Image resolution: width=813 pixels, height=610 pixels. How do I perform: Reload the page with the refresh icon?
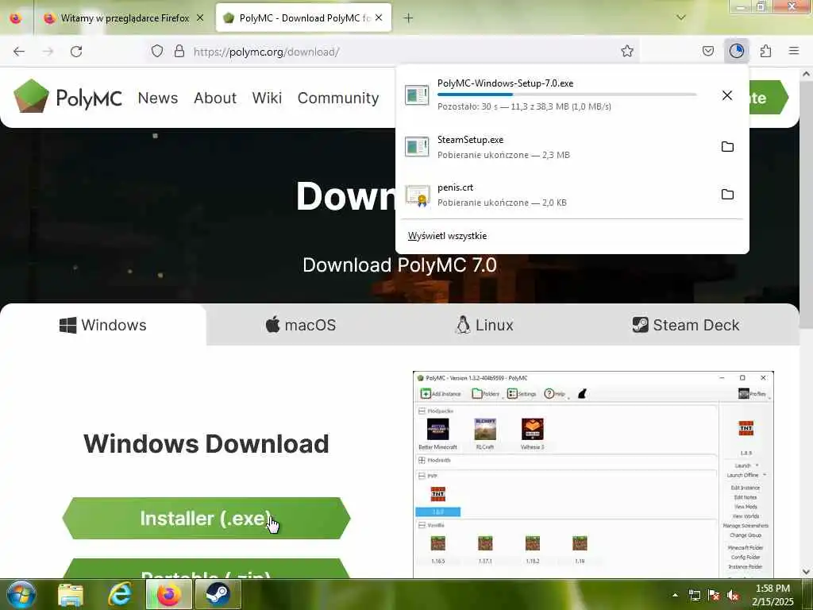(76, 52)
